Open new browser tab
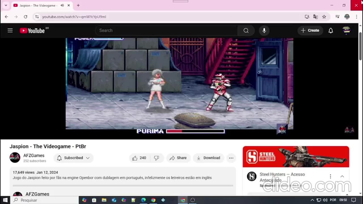Screen dimensions: 363x204 point(78,5)
